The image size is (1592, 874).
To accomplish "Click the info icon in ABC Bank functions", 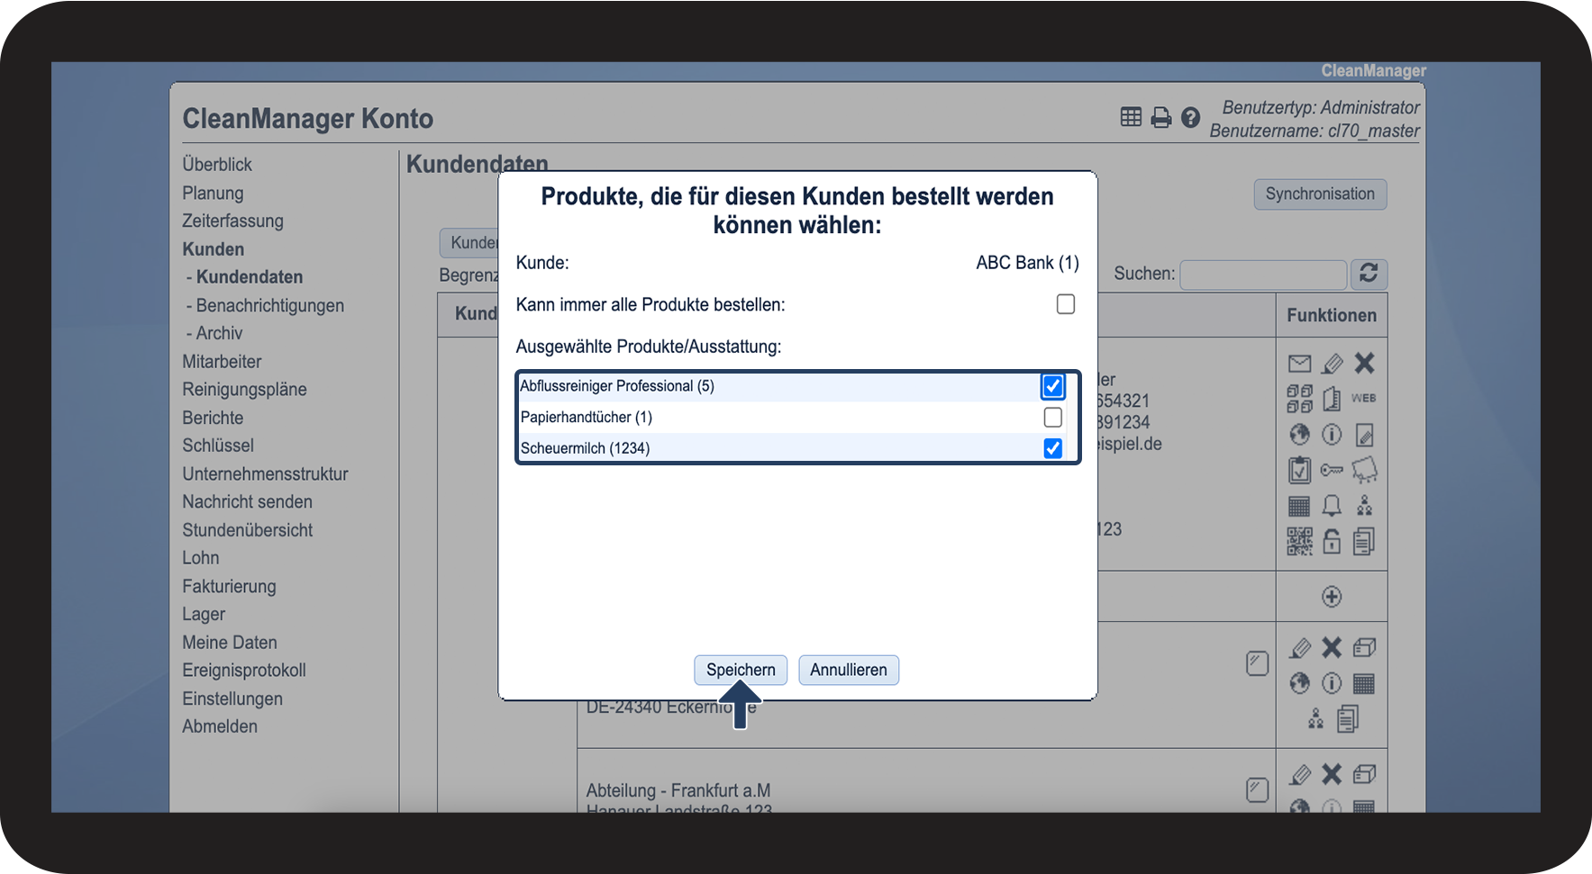I will click(x=1332, y=435).
